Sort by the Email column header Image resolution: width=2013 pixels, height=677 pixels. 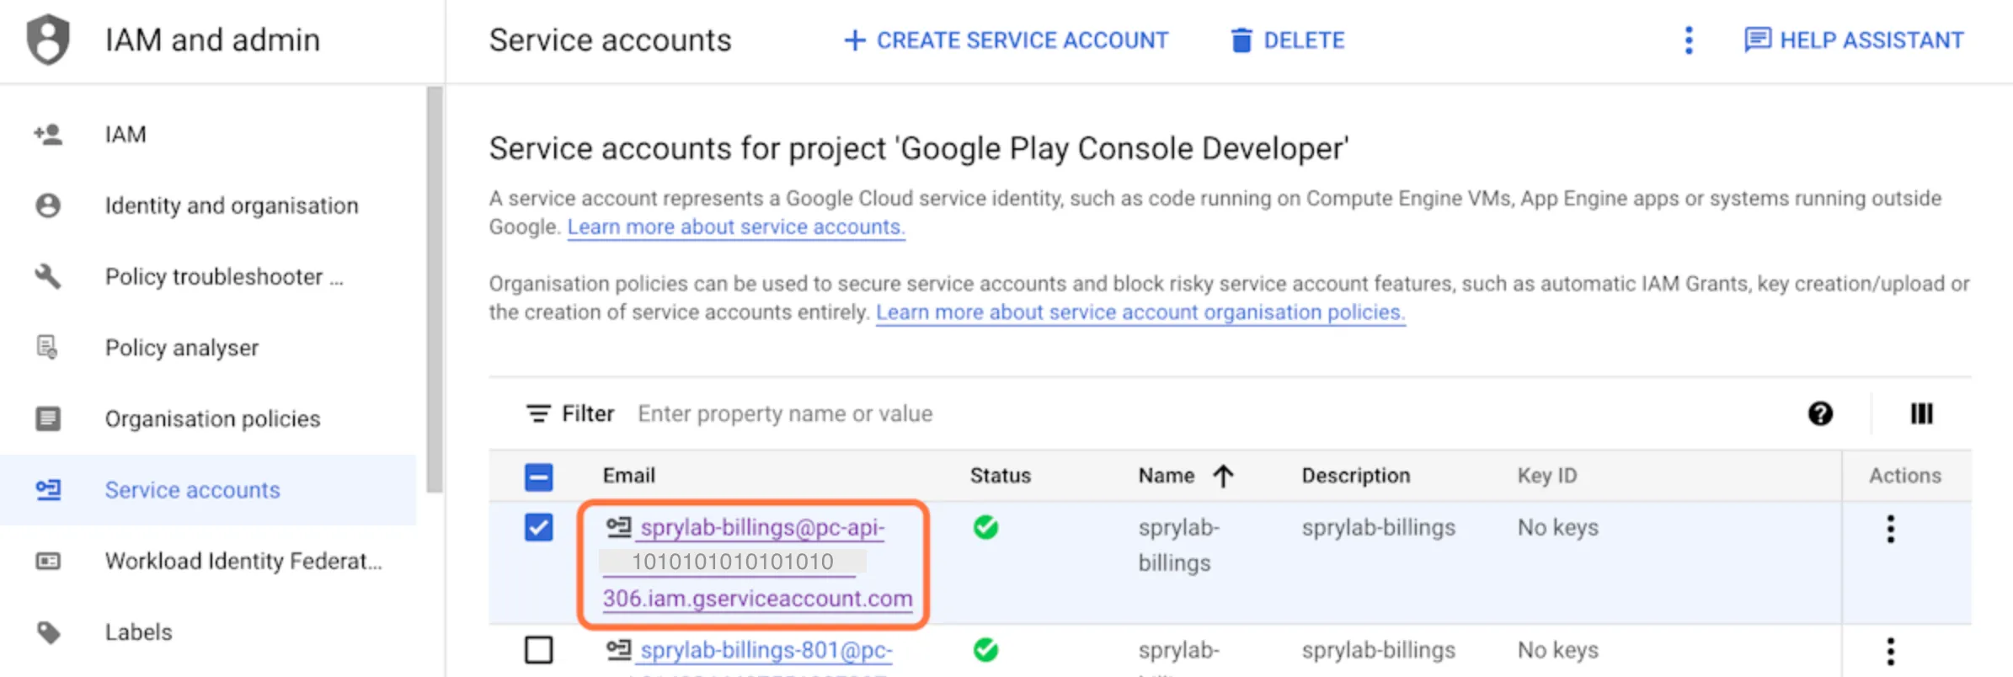[x=628, y=476]
